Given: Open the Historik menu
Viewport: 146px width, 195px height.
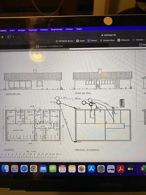Looking at the screenshot, I should tap(44, 30).
